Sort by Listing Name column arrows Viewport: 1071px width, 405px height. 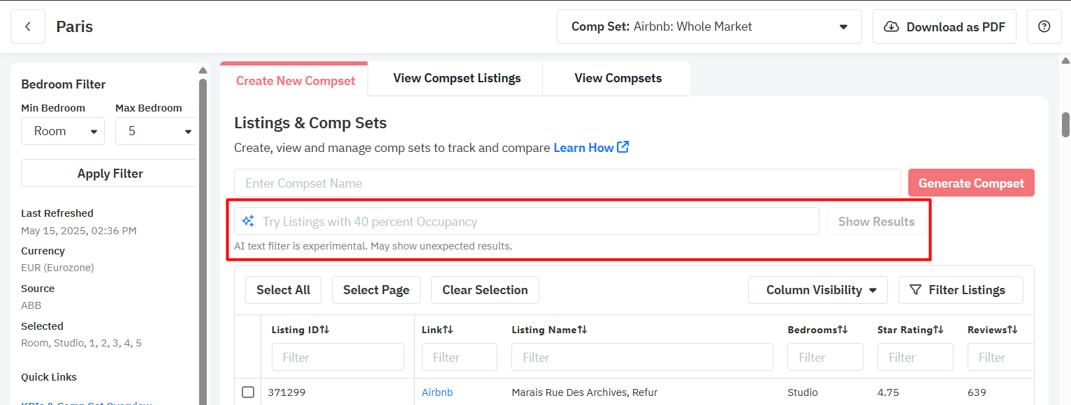click(x=582, y=330)
